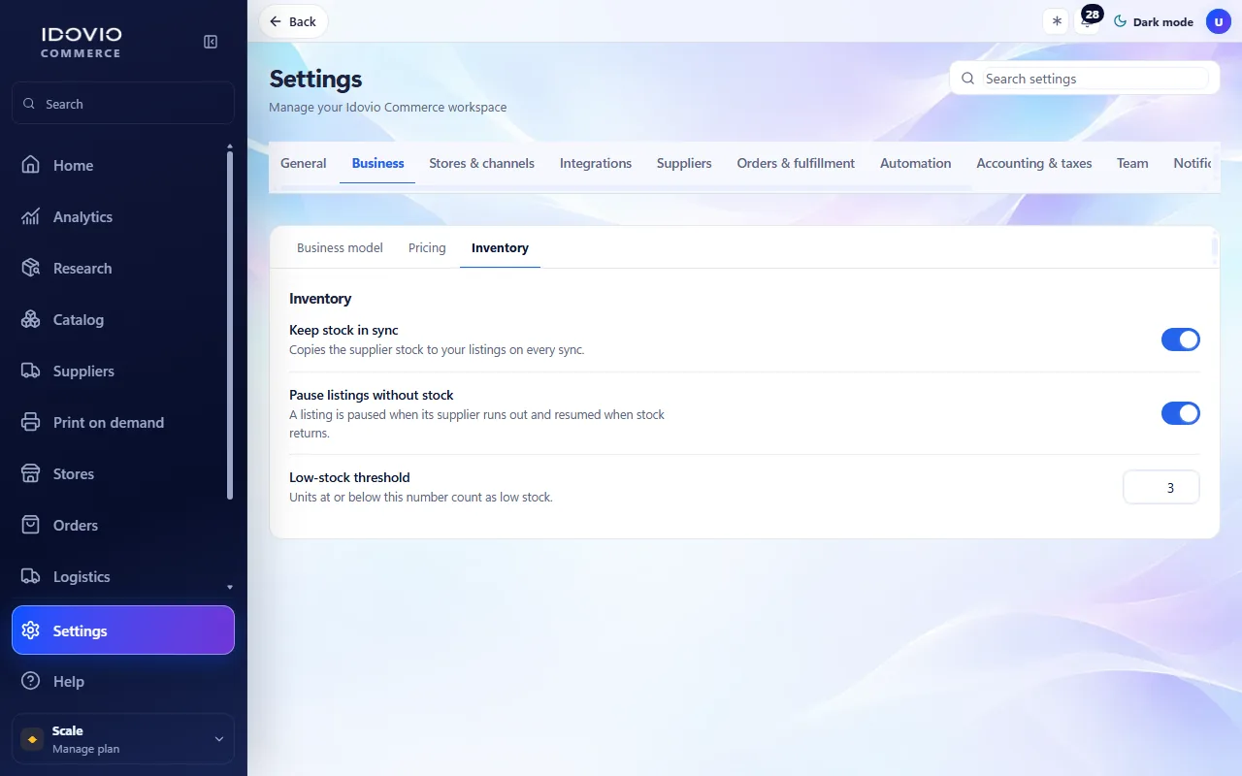Image resolution: width=1242 pixels, height=776 pixels.
Task: Go to Home in the sidebar
Action: [x=123, y=165]
